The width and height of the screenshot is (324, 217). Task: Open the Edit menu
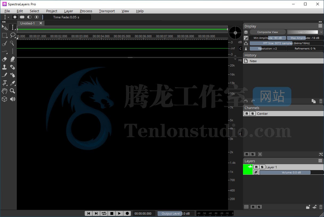[x=20, y=11]
